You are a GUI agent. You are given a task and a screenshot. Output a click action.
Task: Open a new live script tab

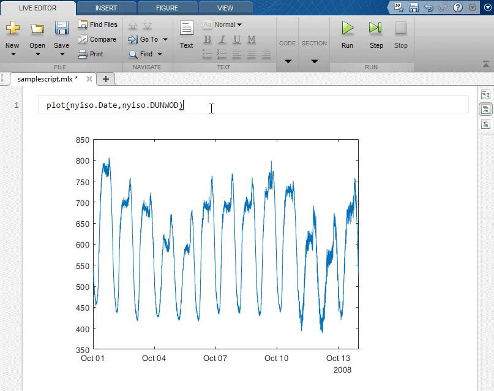pos(105,78)
